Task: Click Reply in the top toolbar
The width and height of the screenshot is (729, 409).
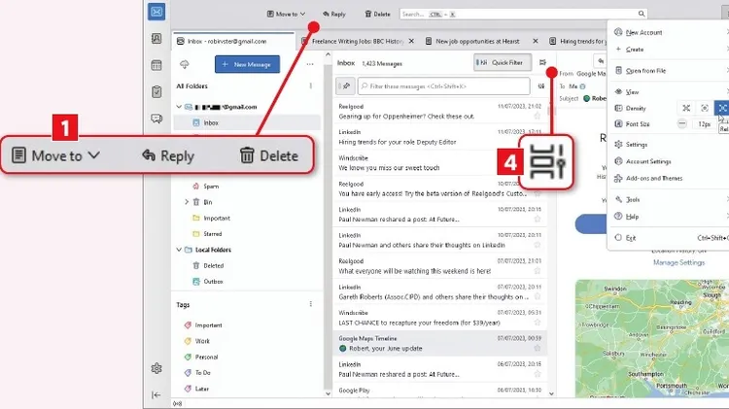Action: click(333, 14)
